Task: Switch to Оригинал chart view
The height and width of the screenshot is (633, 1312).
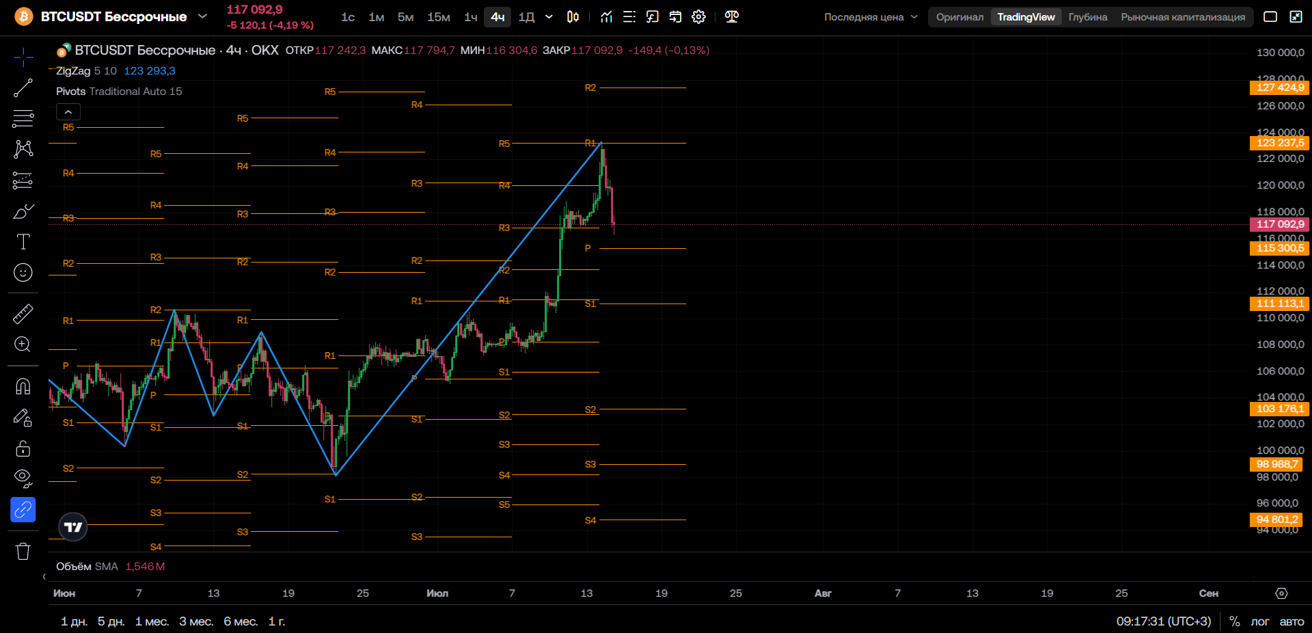Action: 960,17
